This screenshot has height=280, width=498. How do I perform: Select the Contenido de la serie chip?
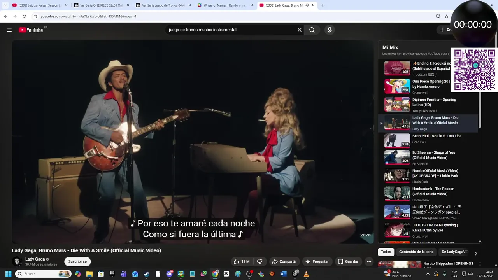(416, 252)
